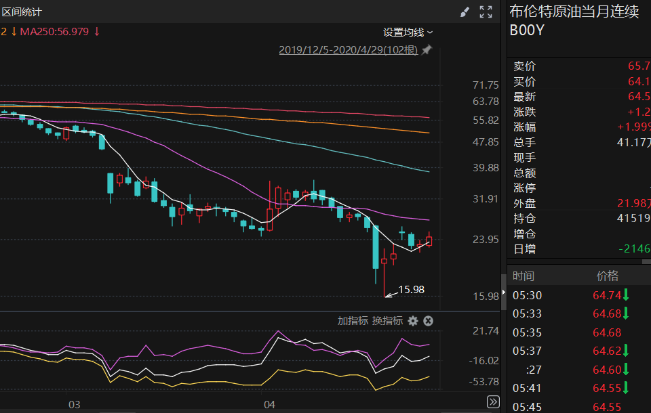651x413 pixels.
Task: Select the 05:37 tick row
Action: click(579, 351)
